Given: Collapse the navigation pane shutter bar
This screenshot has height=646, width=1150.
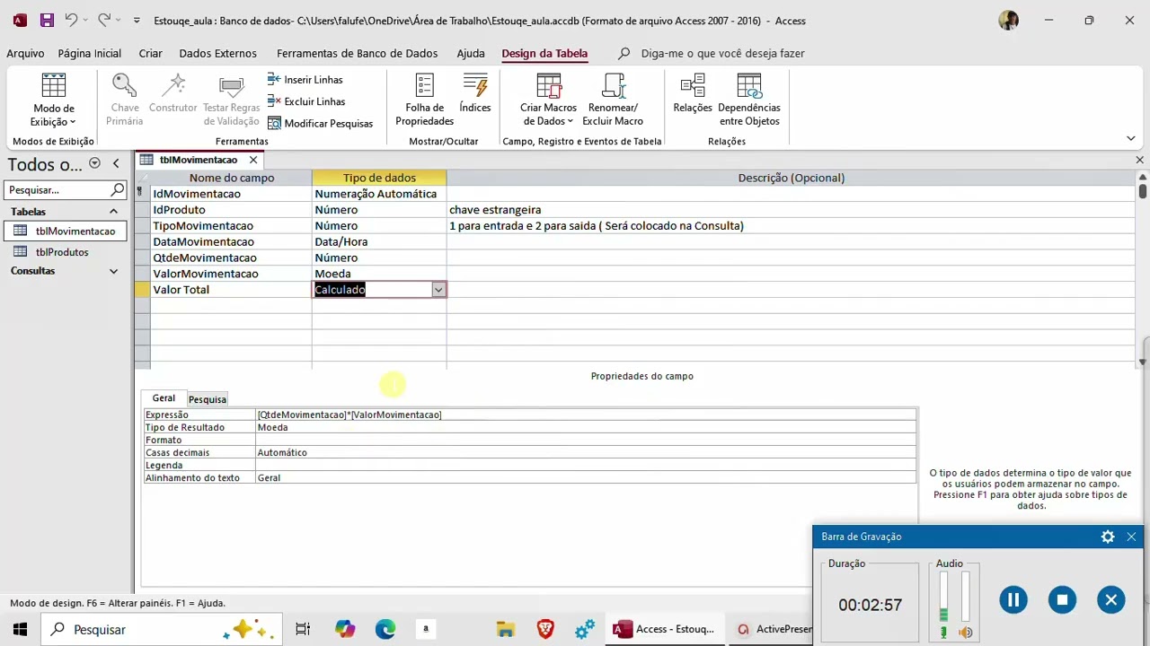Looking at the screenshot, I should tap(116, 163).
